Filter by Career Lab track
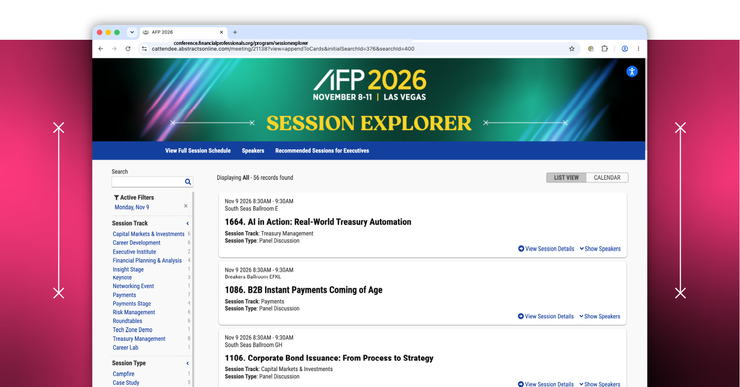Image resolution: width=740 pixels, height=387 pixels. pos(125,348)
